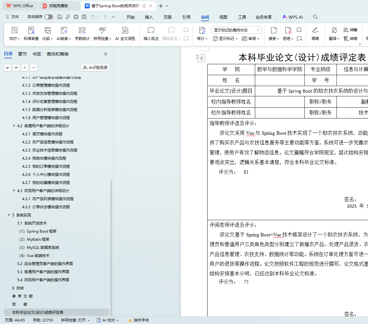Jump to 6 总结 heading
Image resolution: width=368 pixels, height=324 pixels.
pyautogui.click(x=18, y=288)
